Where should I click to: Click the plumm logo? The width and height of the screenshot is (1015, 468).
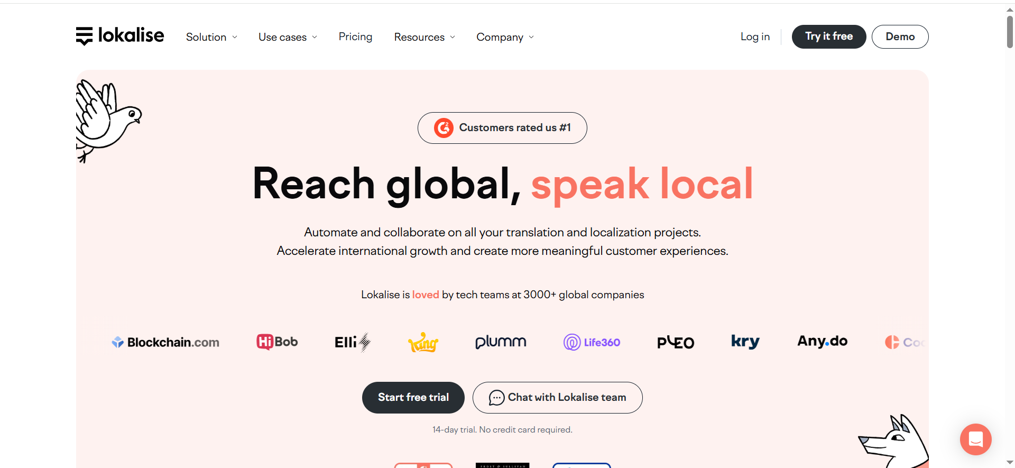pyautogui.click(x=501, y=342)
